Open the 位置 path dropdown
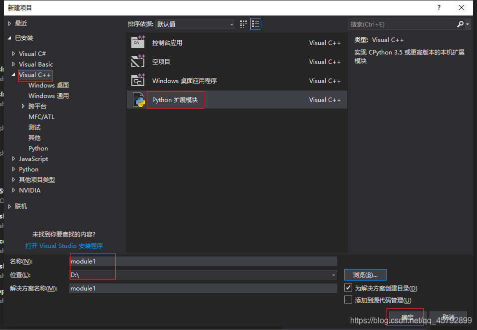The image size is (477, 330). 333,274
